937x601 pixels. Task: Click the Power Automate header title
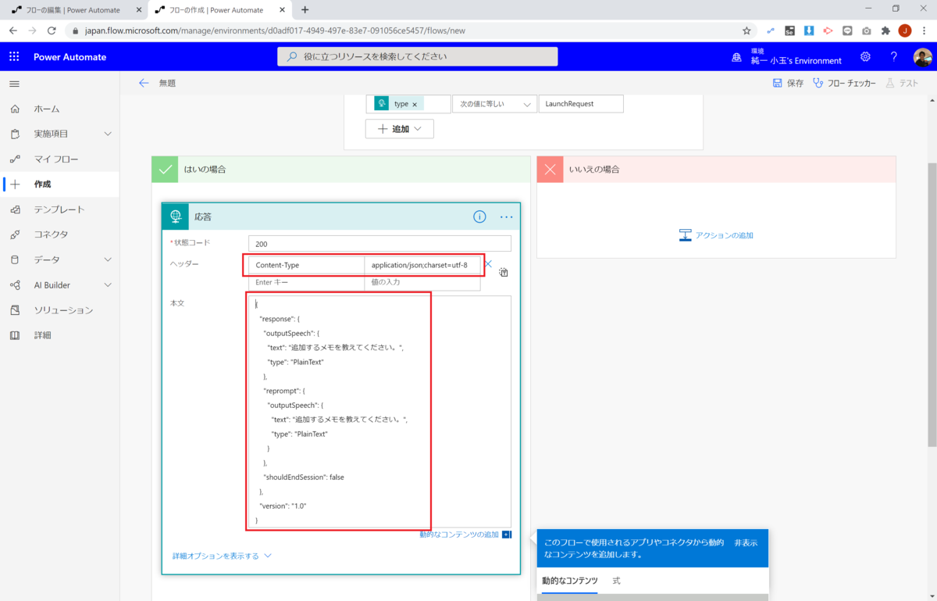69,57
